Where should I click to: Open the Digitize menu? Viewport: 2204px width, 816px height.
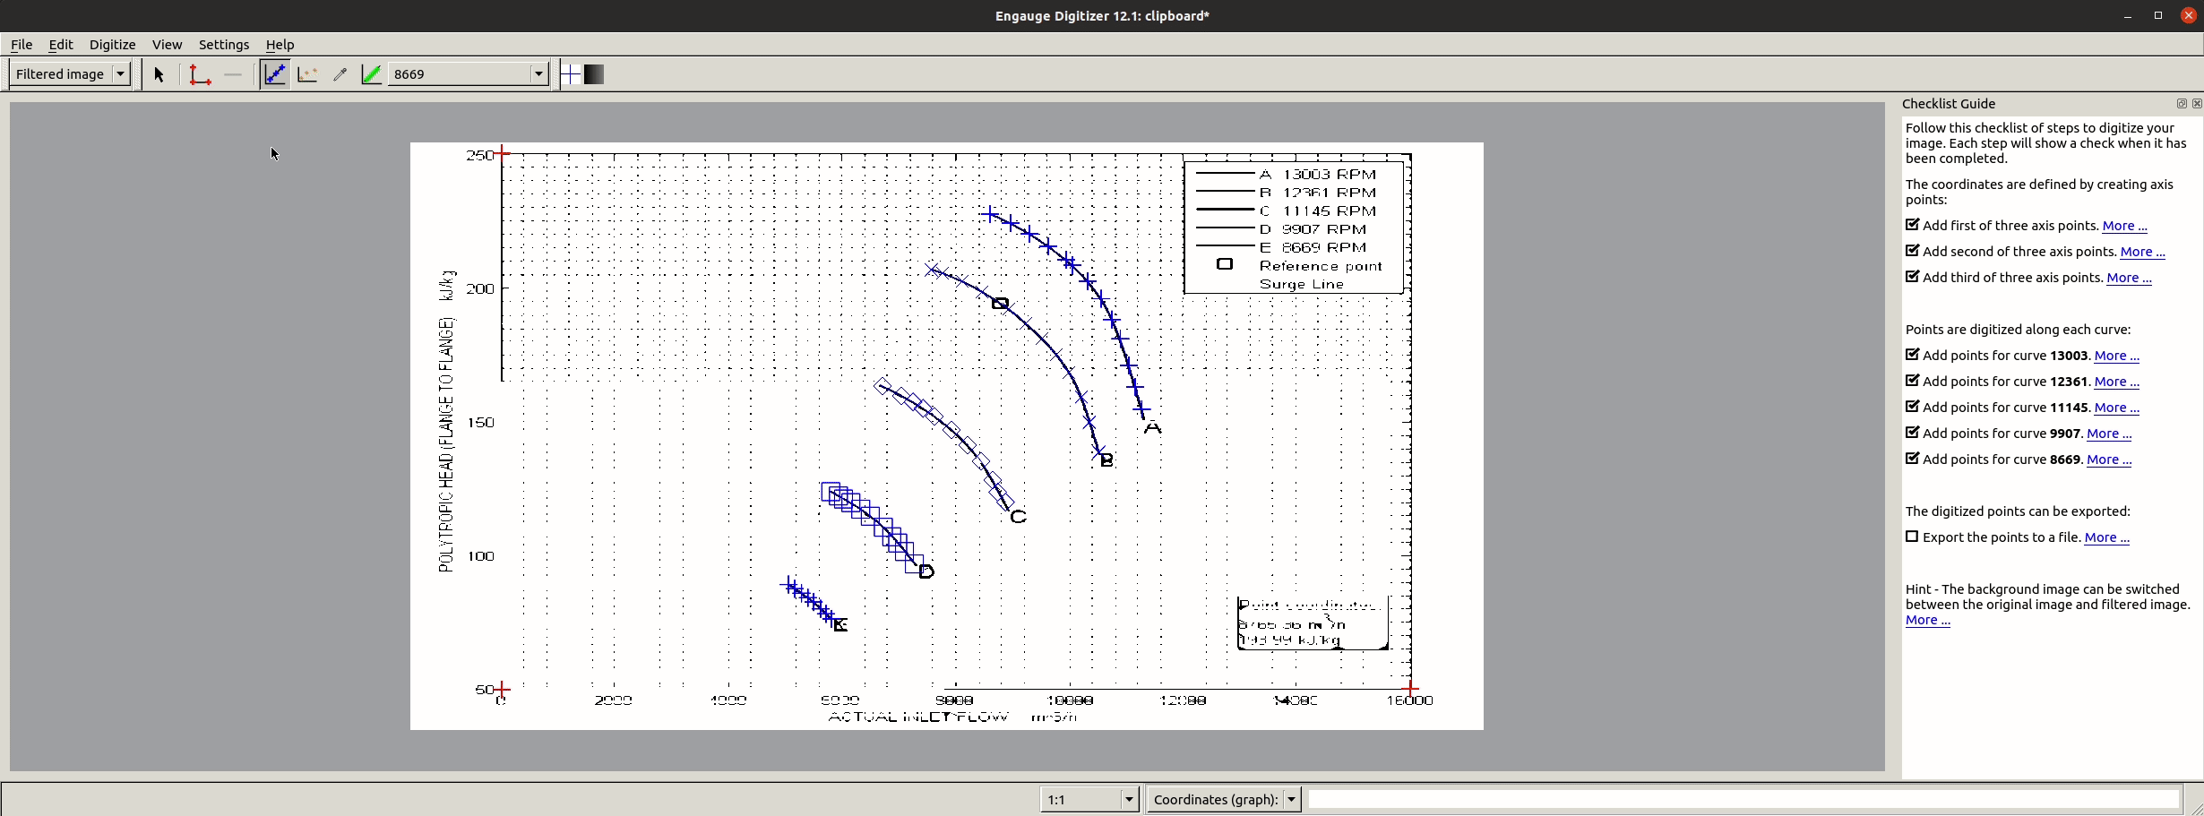click(113, 45)
